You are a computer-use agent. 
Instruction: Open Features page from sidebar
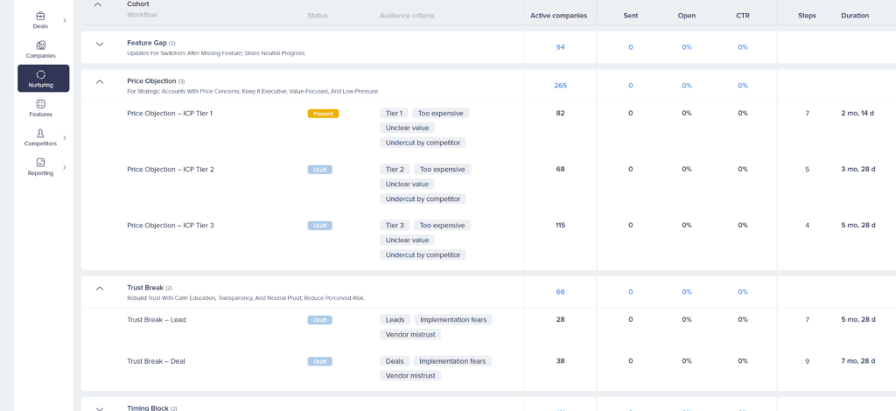[41, 108]
